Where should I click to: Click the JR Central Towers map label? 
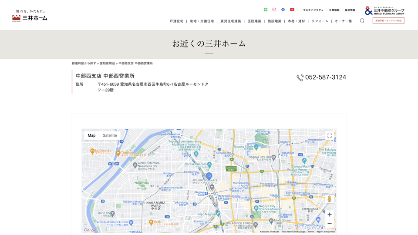pyautogui.click(x=205, y=181)
